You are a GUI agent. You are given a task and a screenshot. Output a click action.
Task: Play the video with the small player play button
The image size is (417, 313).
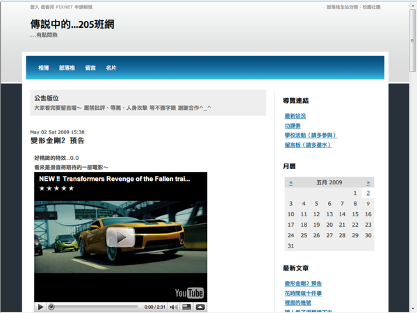41,307
